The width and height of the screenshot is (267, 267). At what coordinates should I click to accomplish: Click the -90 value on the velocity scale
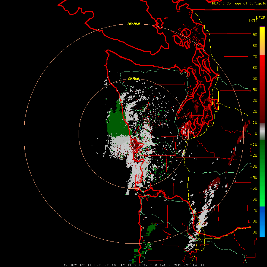254,232
